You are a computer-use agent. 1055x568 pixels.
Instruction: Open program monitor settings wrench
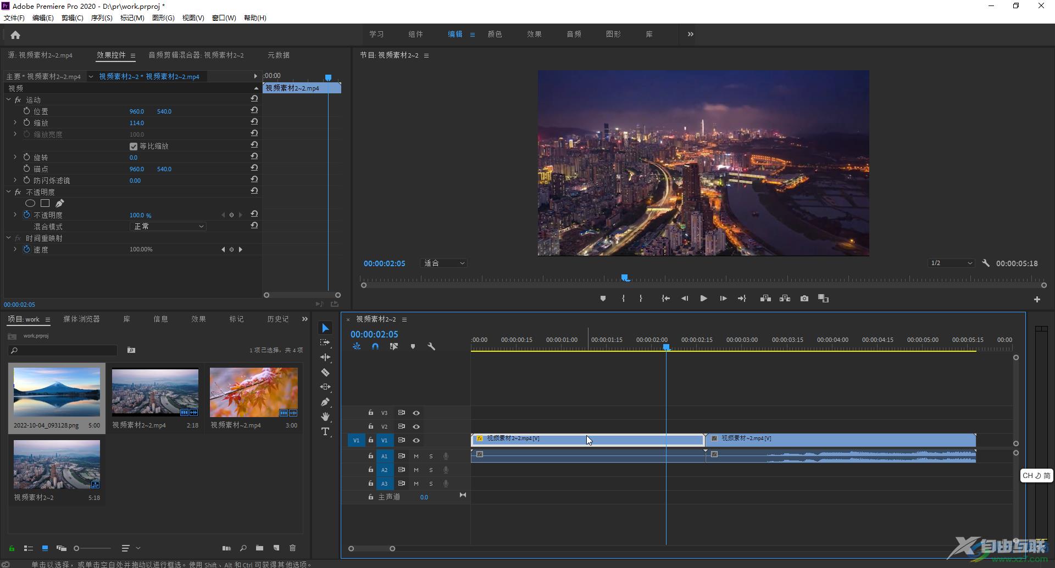986,263
